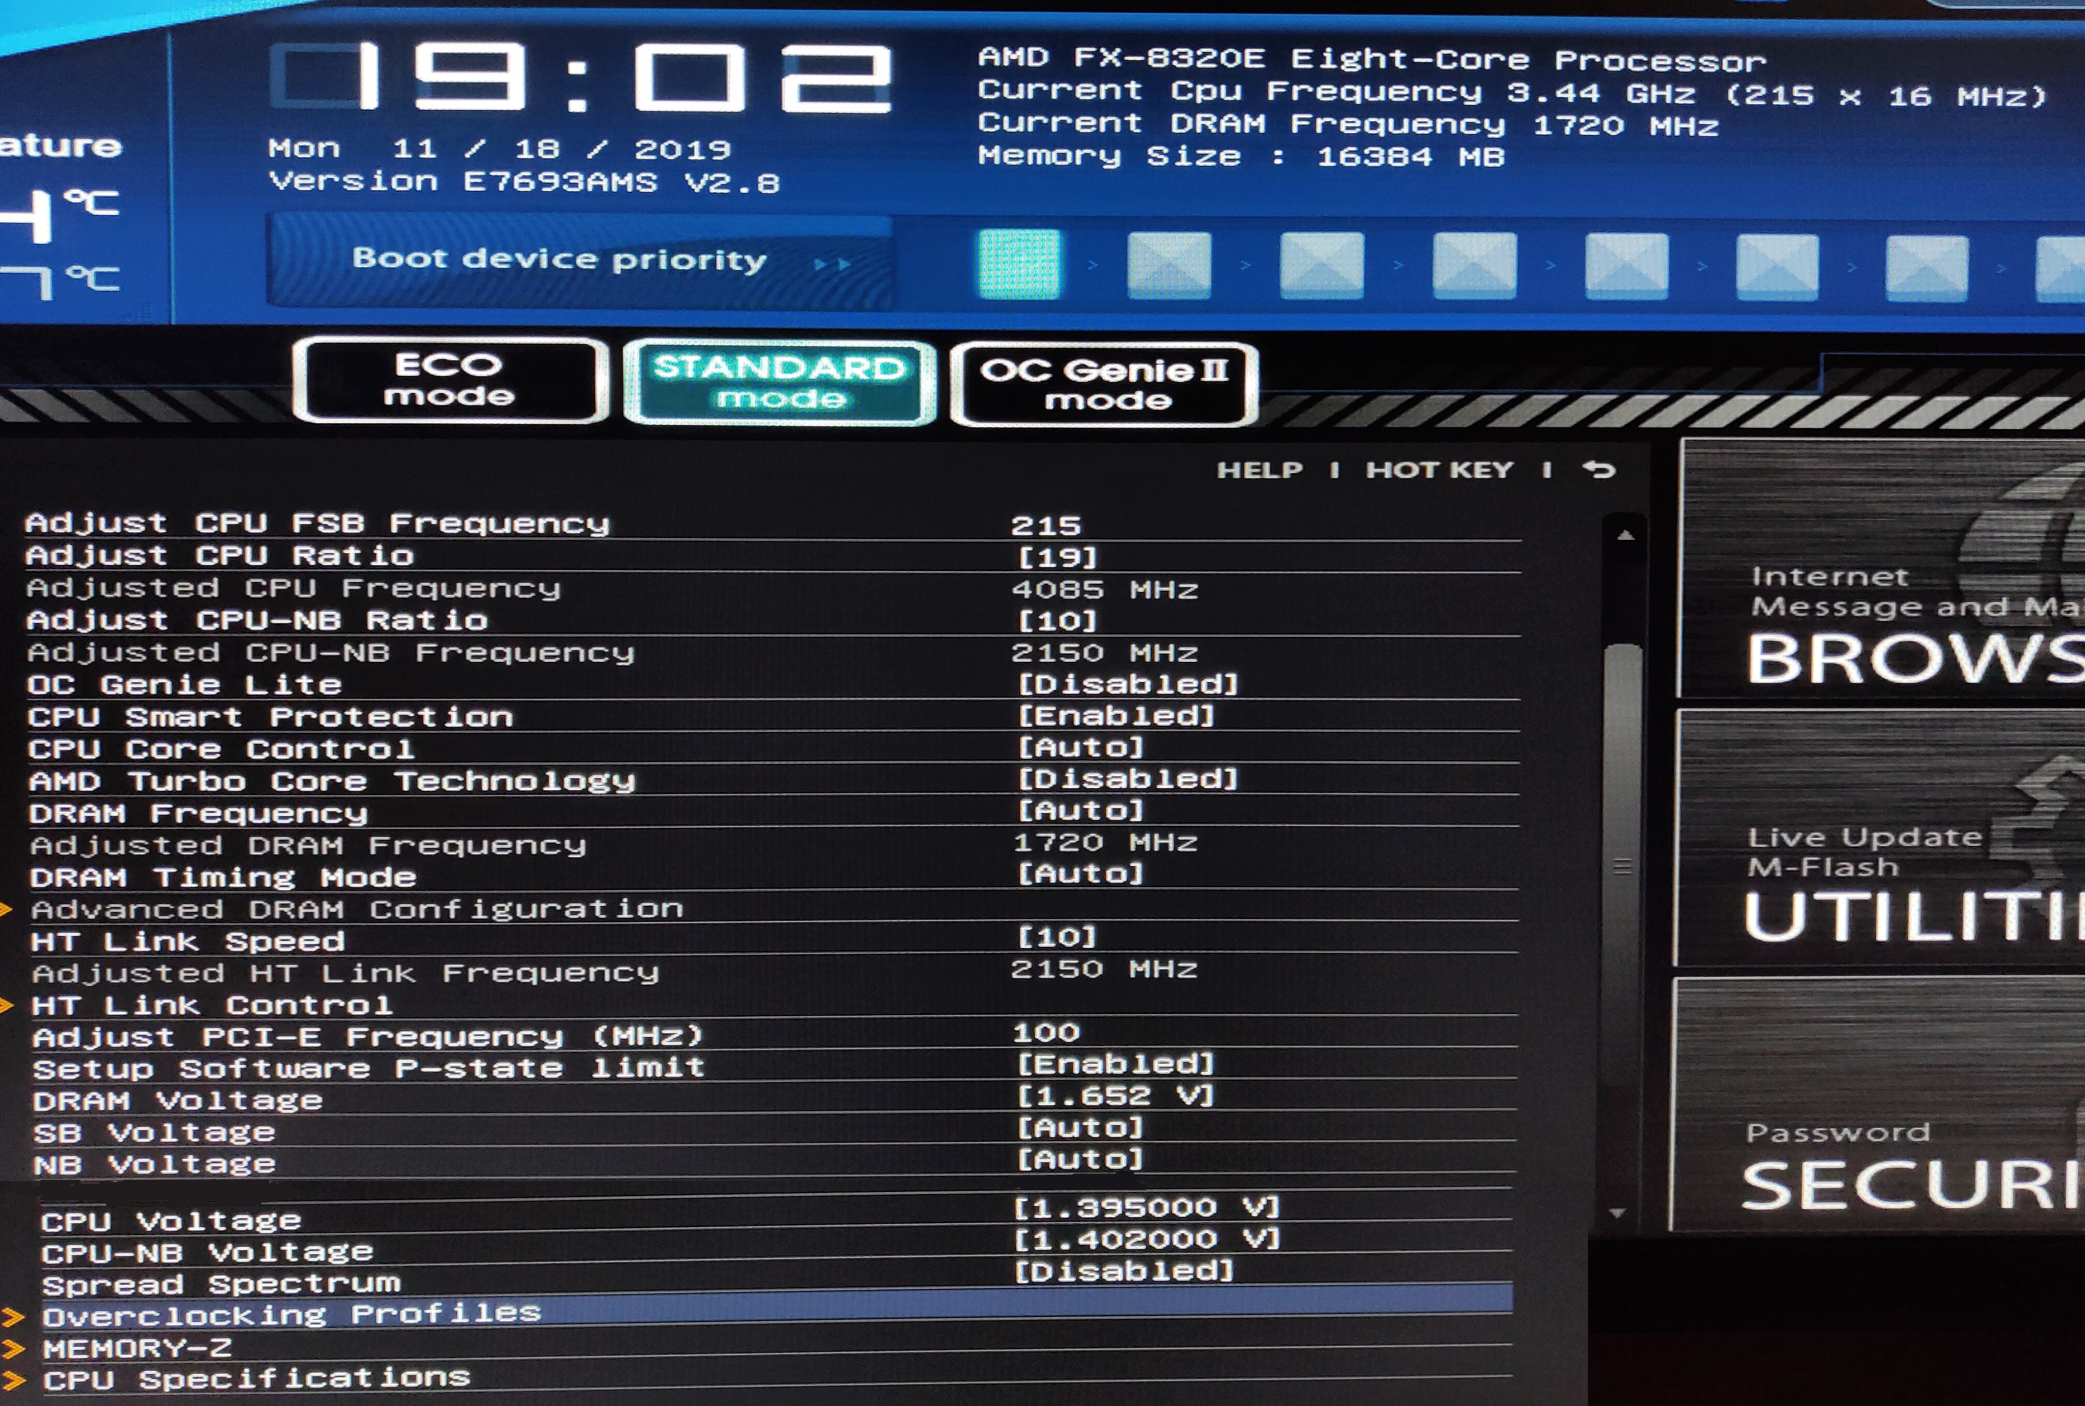Select the CPU-NB Voltage label
The image size is (2085, 1406).
pyautogui.click(x=207, y=1252)
